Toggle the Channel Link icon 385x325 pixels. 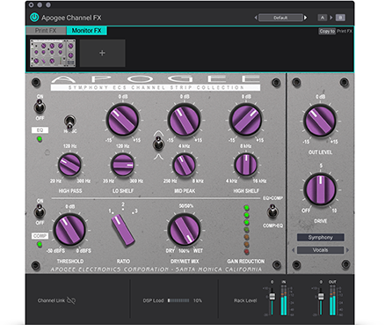71,300
